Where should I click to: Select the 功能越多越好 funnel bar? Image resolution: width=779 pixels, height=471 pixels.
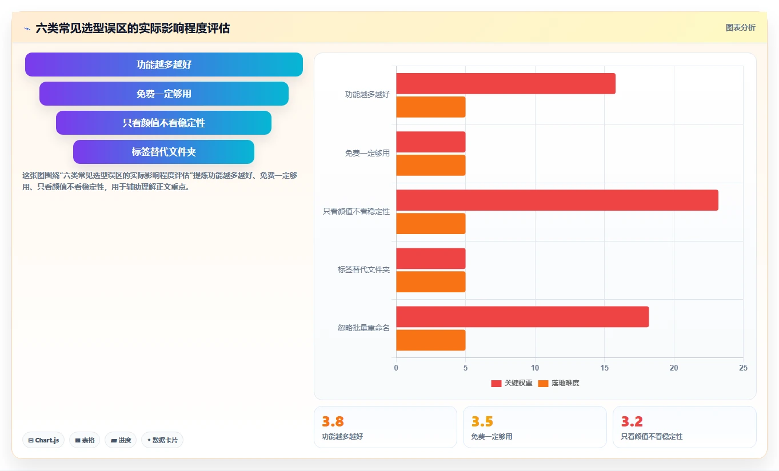pyautogui.click(x=164, y=65)
